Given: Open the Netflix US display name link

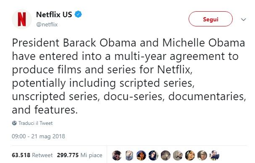Looking at the screenshot, I should (54, 14).
